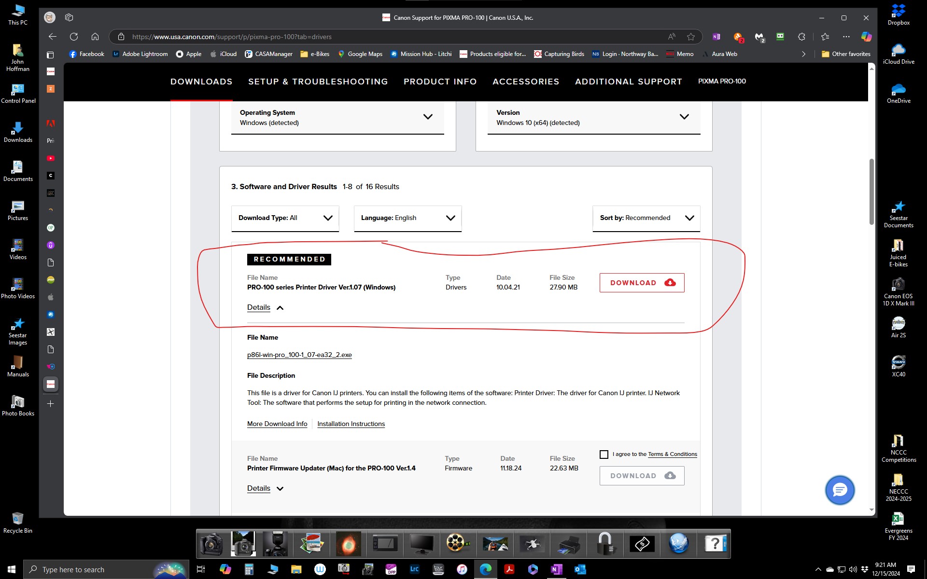Open the SETUP & TROUBLESHOOTING tab
This screenshot has width=927, height=579.
click(x=318, y=82)
